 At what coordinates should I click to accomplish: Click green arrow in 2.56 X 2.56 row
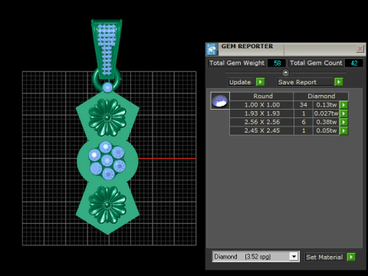click(x=343, y=122)
